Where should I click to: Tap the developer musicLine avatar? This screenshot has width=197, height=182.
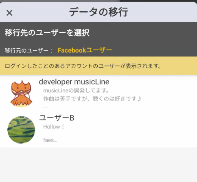pyautogui.click(x=21, y=94)
